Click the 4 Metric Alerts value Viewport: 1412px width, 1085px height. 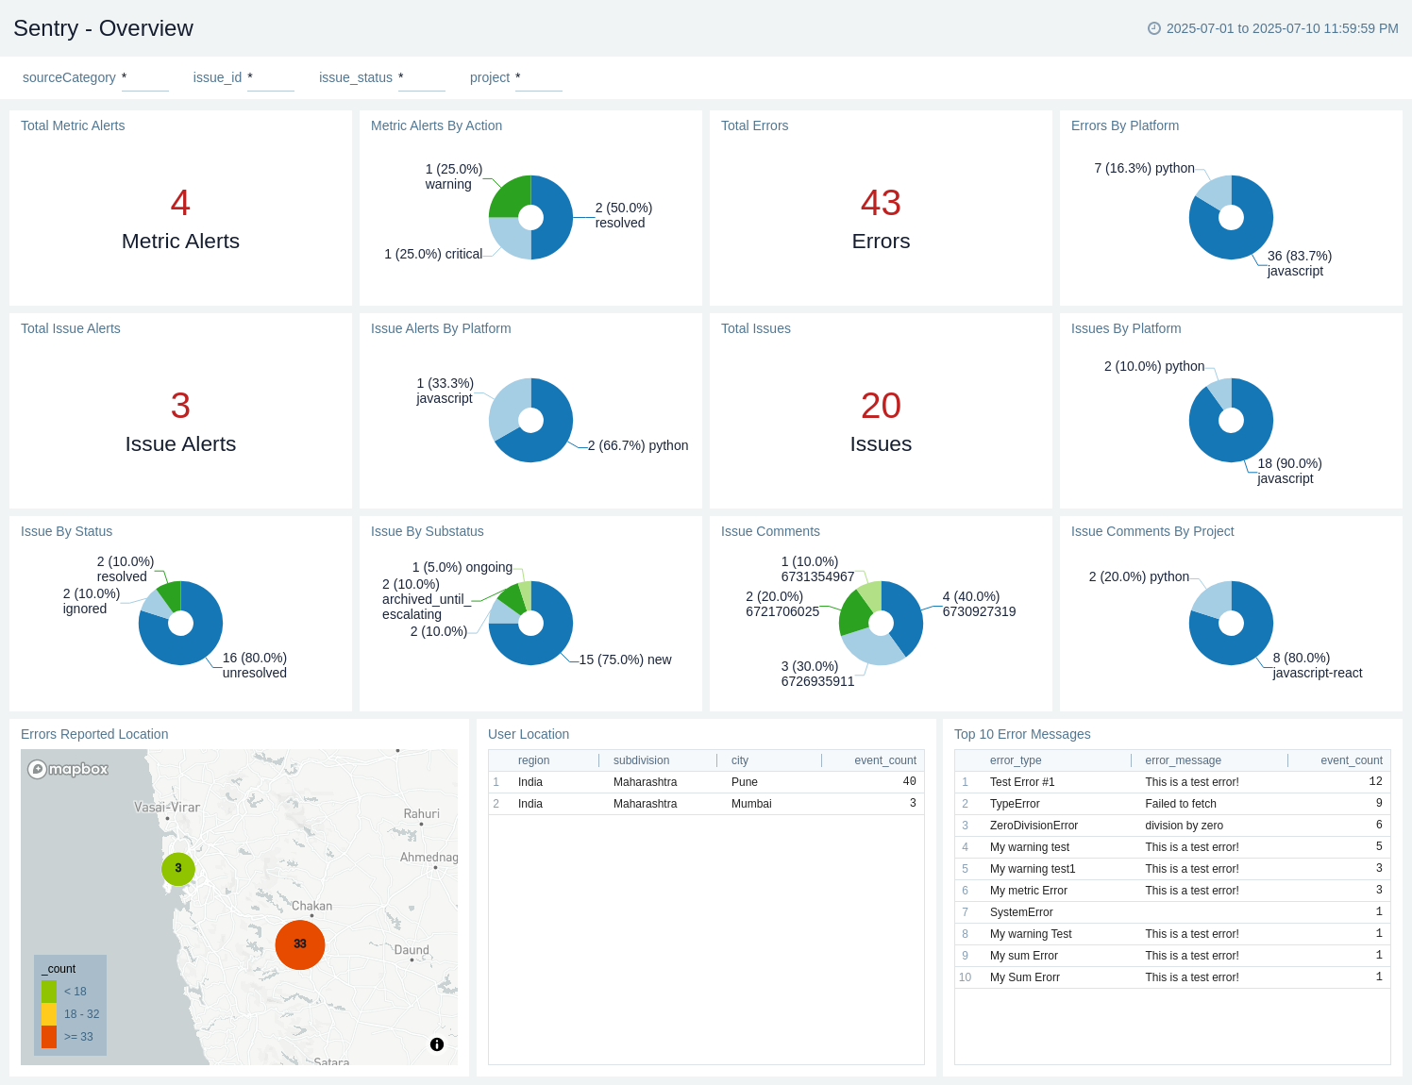180,203
